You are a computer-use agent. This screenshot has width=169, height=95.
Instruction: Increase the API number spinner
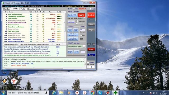[95, 67]
